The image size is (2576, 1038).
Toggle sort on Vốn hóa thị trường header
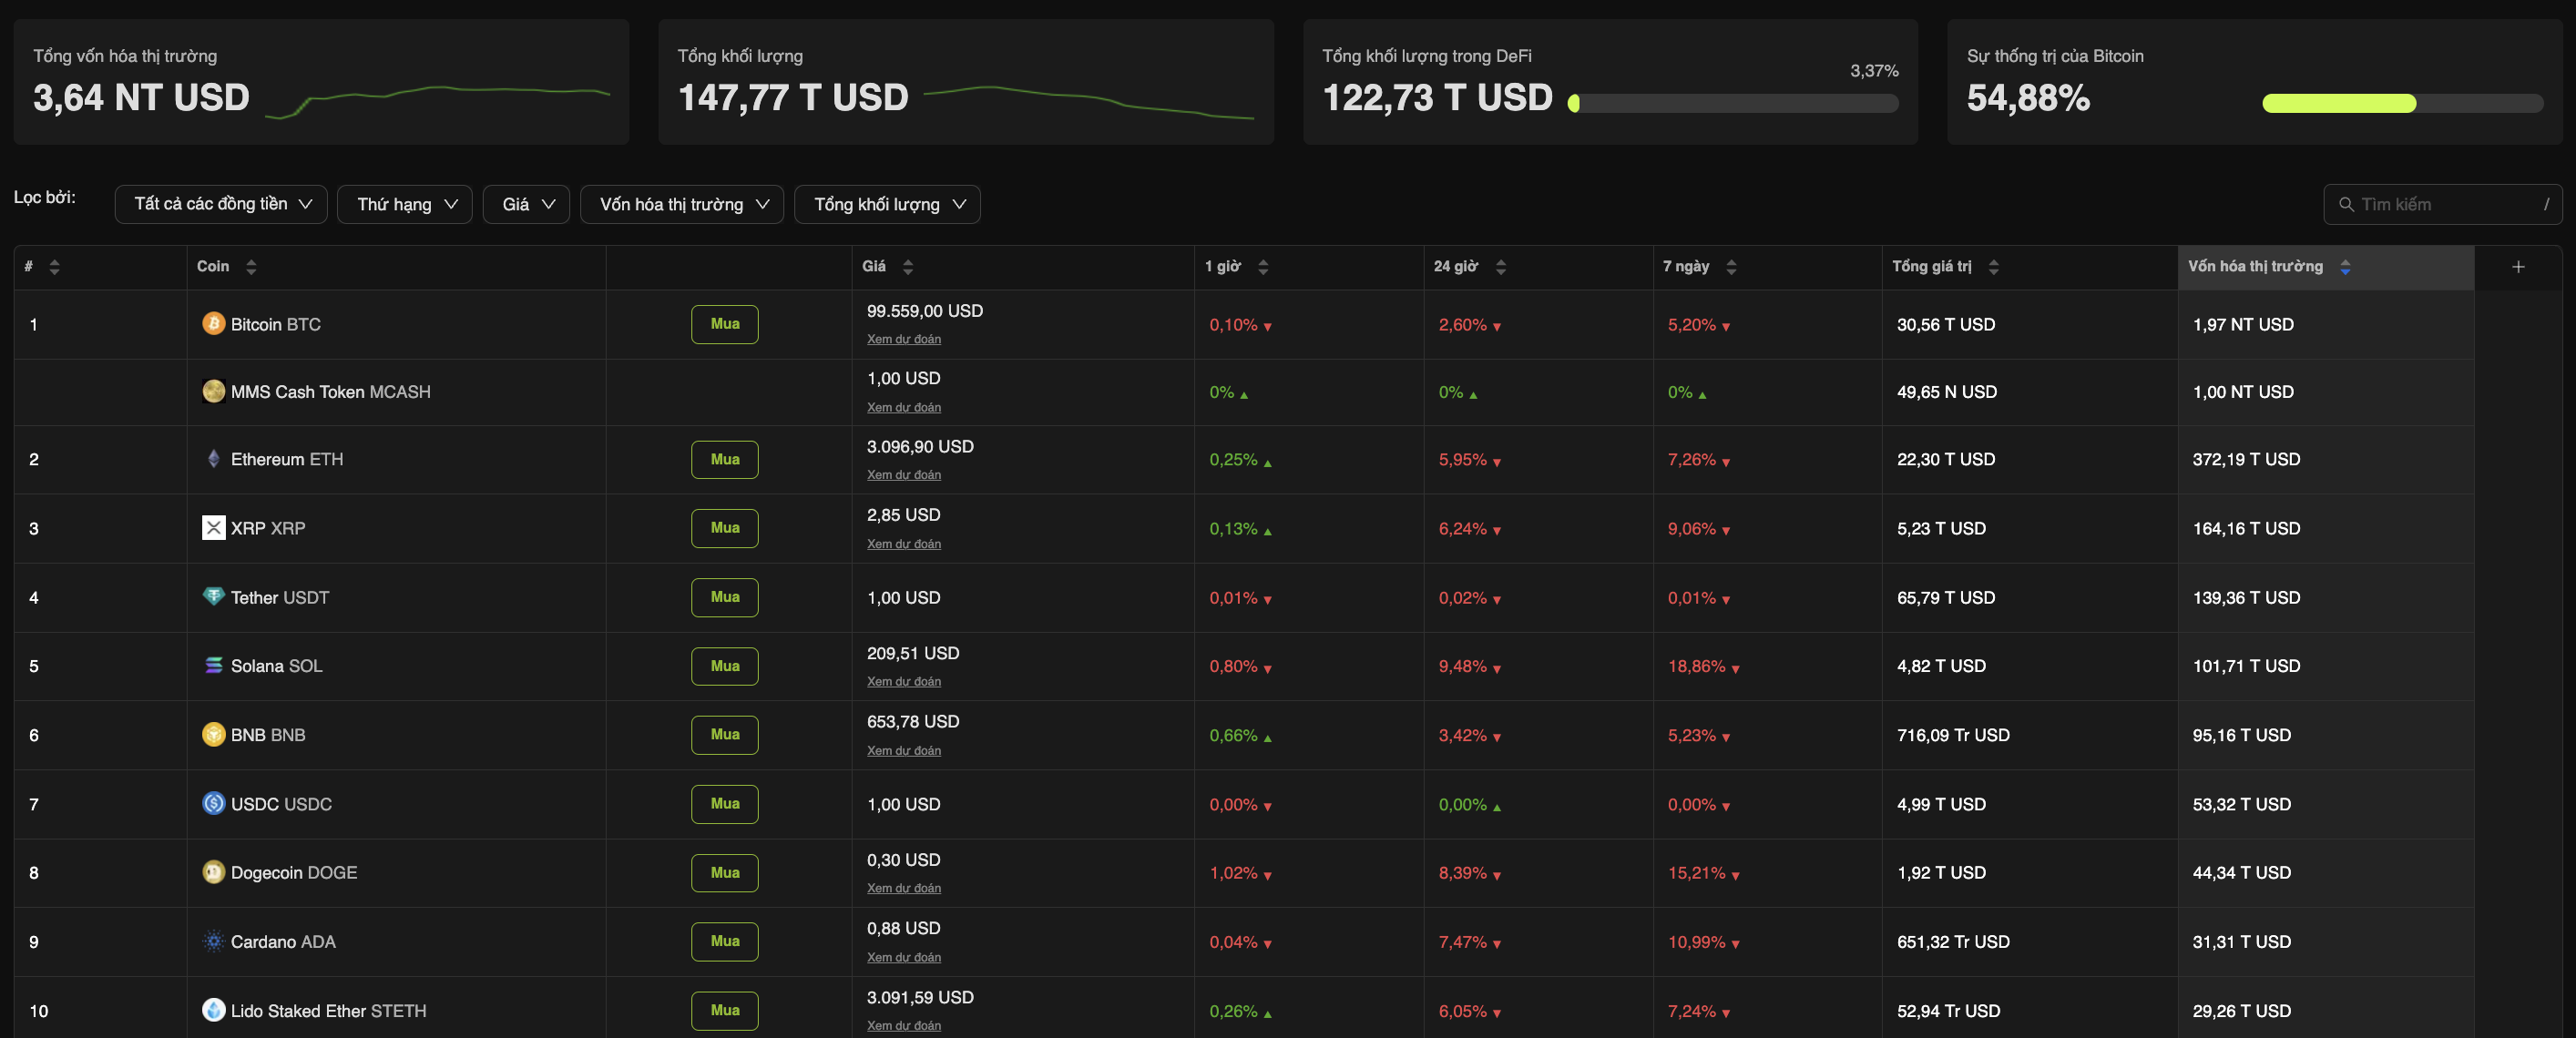click(2344, 266)
